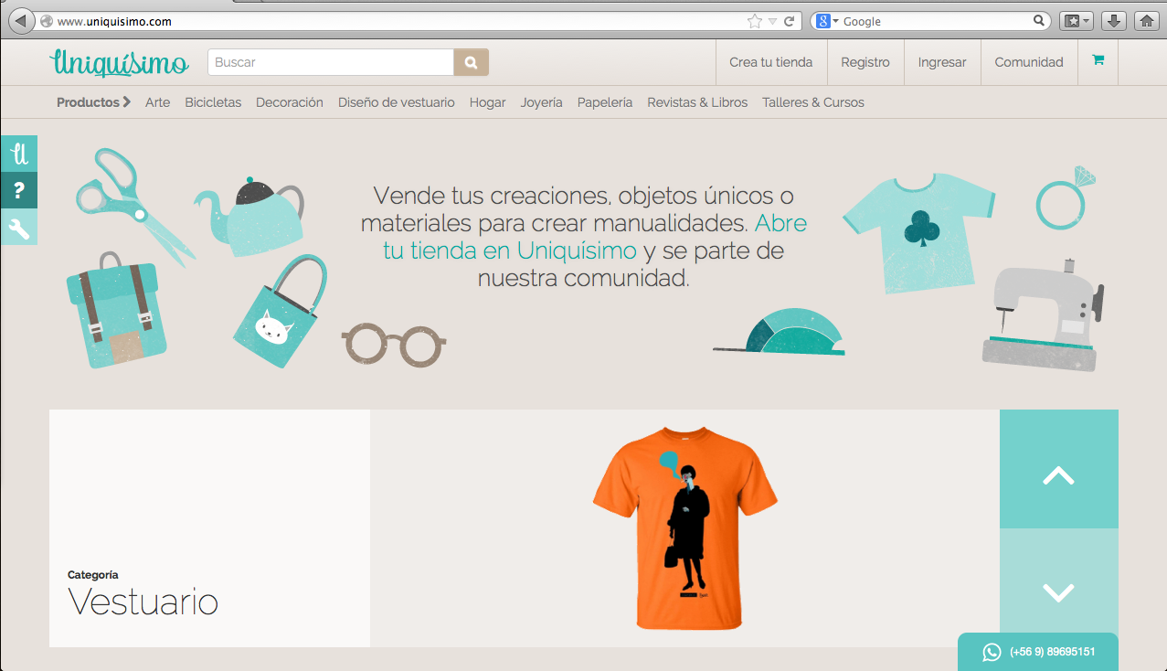Open the Joyería category

coord(541,102)
